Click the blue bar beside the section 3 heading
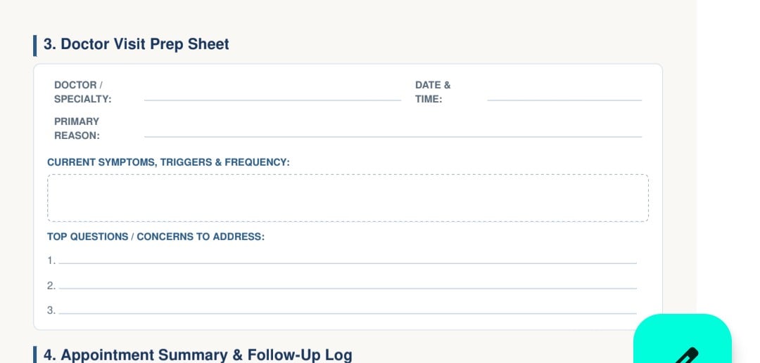 [x=35, y=46]
